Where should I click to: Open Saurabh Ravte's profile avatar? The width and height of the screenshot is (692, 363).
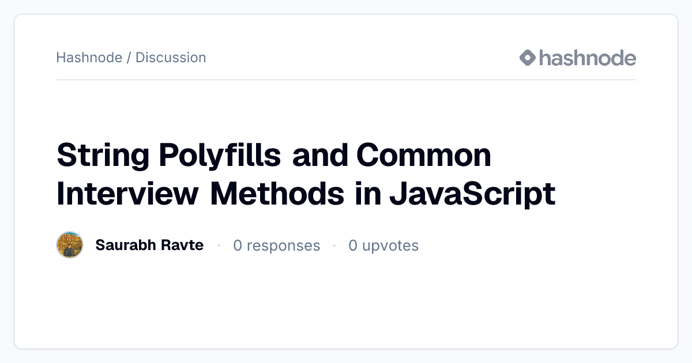(x=70, y=245)
